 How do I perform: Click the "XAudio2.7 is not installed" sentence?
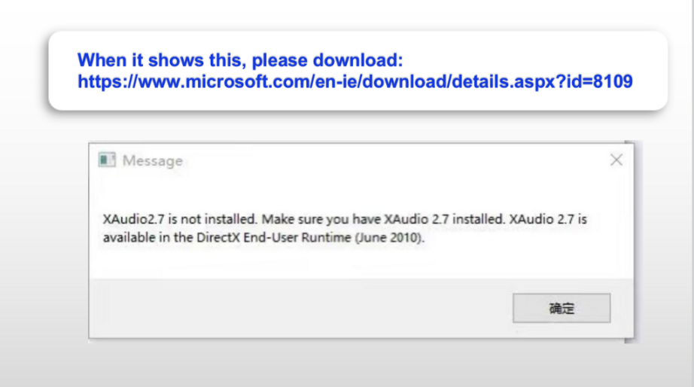pyautogui.click(x=181, y=220)
